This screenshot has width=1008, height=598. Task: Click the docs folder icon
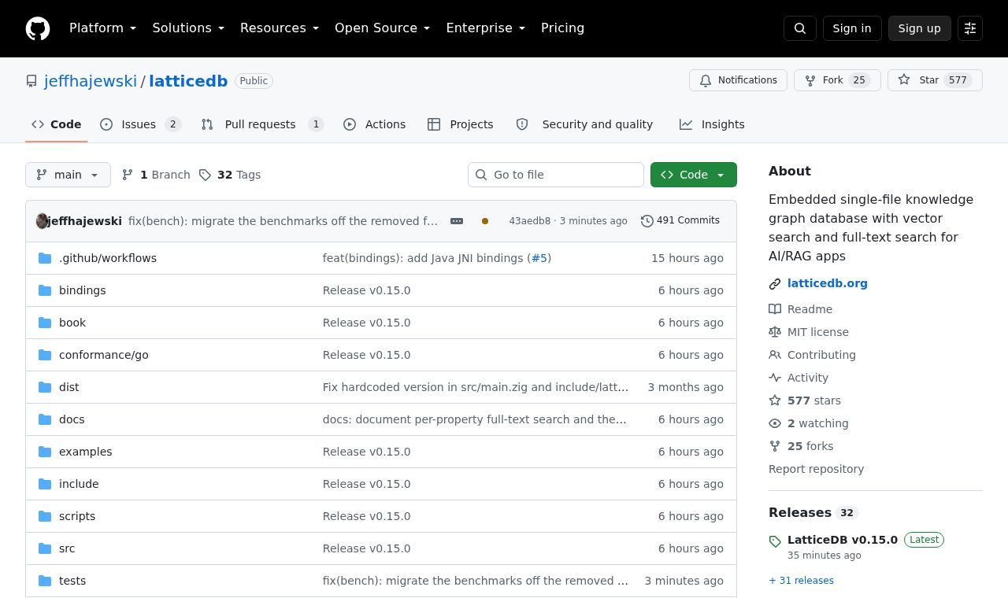coord(45,419)
